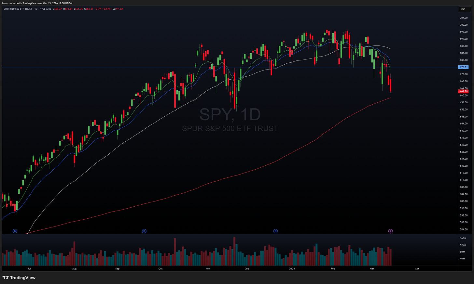Click the red 662.29 last price label

click(463, 91)
